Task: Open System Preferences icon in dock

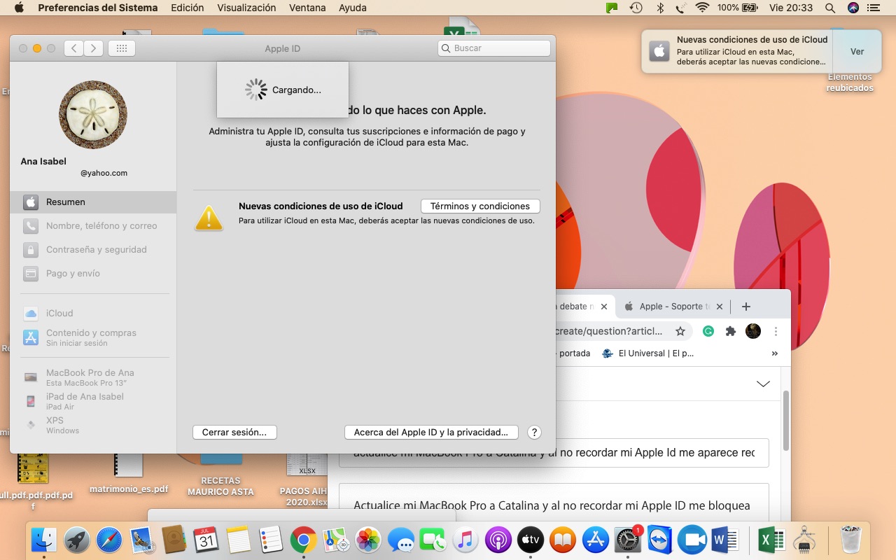Action: click(628, 540)
